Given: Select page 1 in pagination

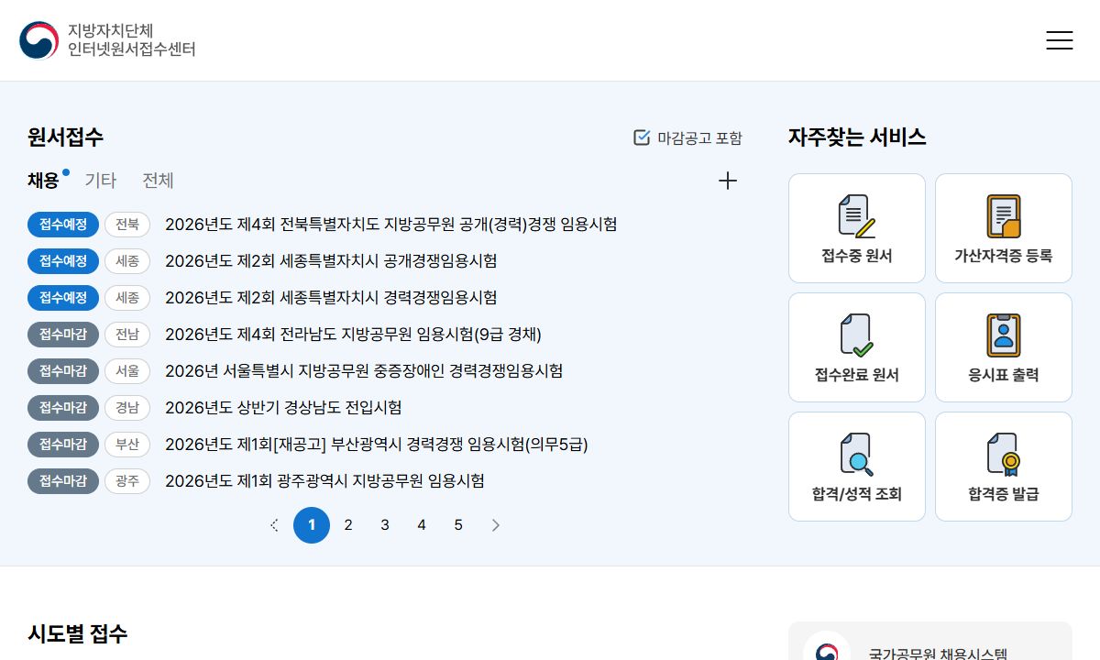Looking at the screenshot, I should (312, 525).
